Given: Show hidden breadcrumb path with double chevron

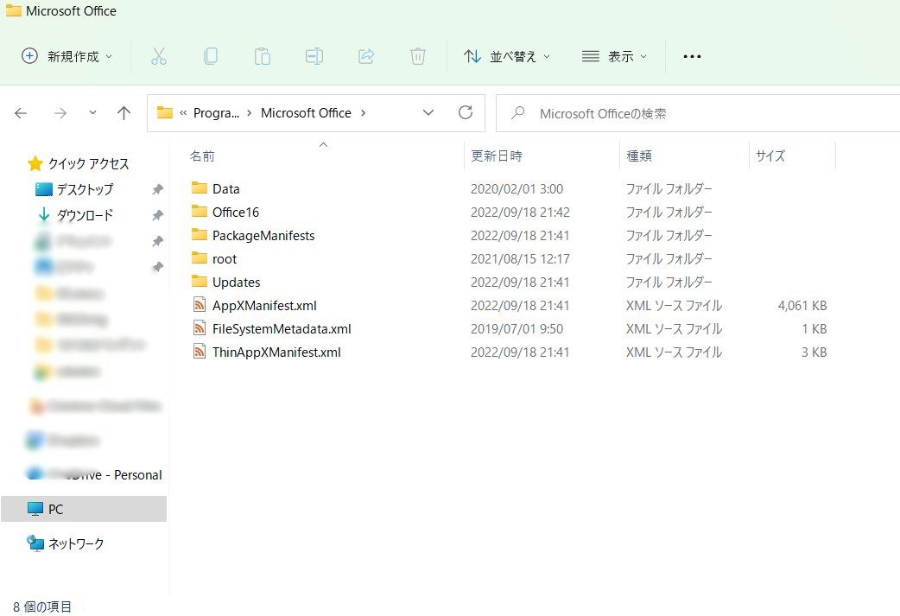Looking at the screenshot, I should pos(183,113).
